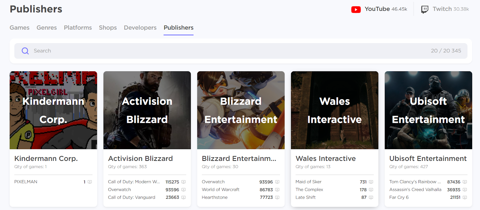This screenshot has width=480, height=210.
Task: Click the icon beside Tom Clancy's Rainbow 87436
Action: click(x=465, y=182)
